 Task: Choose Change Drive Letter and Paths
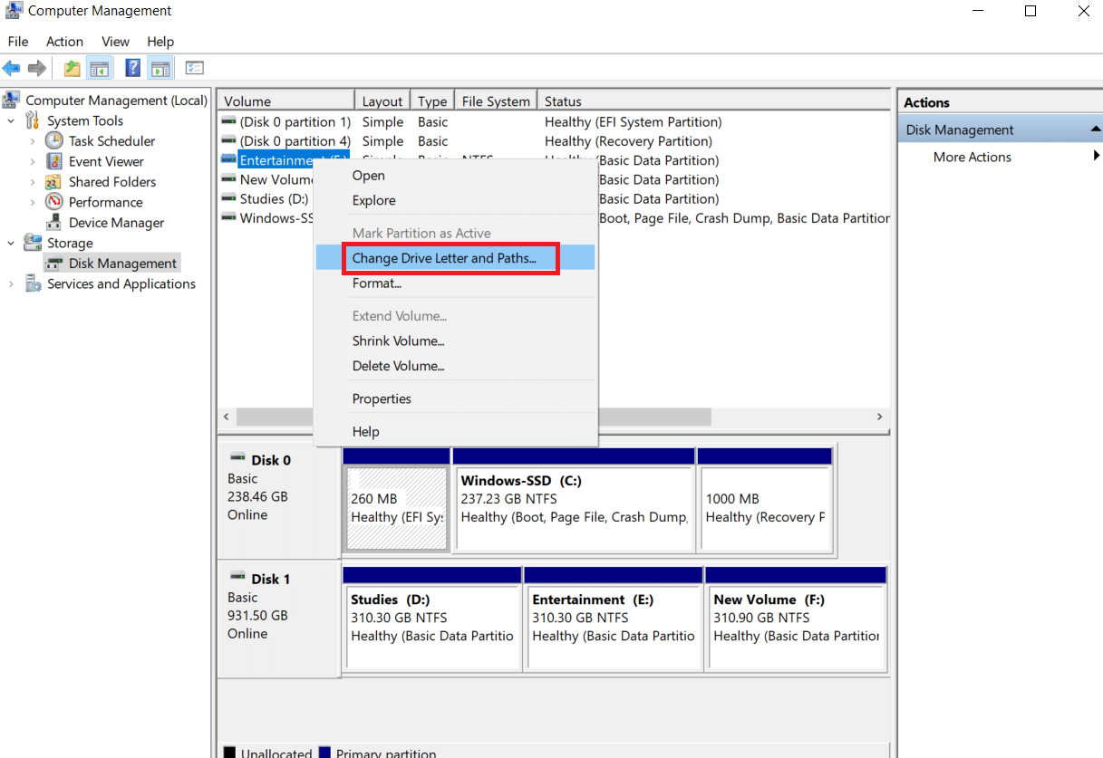click(x=455, y=258)
